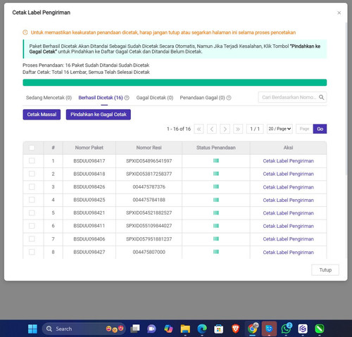Select resi number SPXID055109844027
Image resolution: width=352 pixels, height=337 pixels.
coord(149,226)
